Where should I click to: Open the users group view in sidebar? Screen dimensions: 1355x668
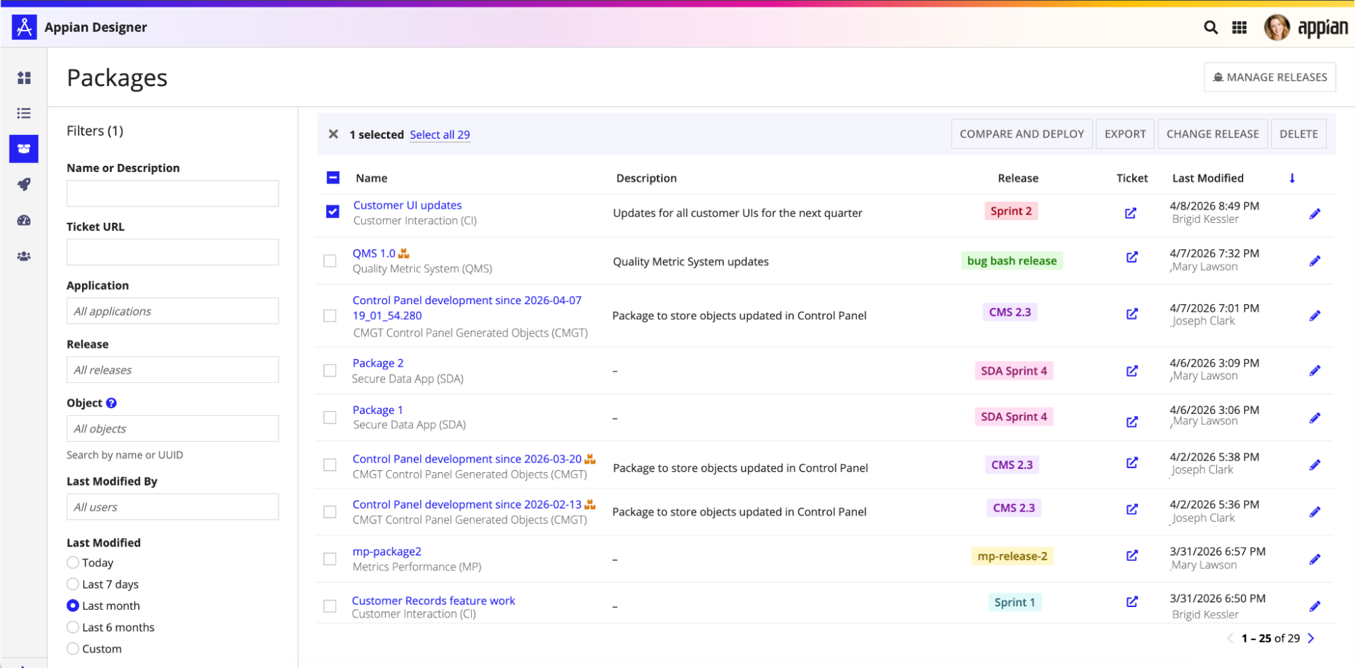click(x=24, y=256)
